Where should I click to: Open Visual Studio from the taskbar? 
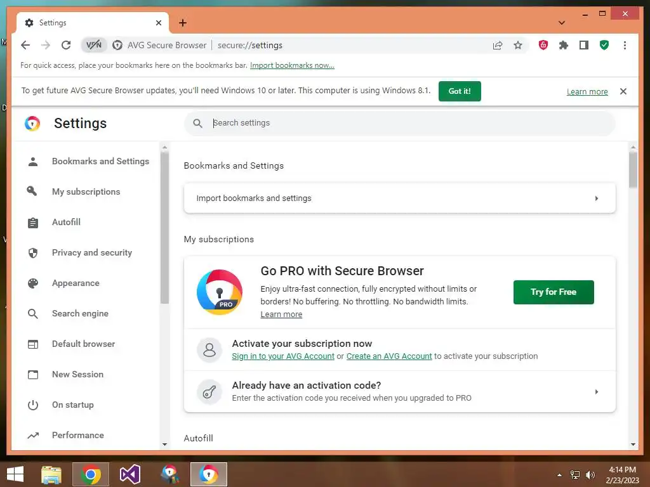[x=129, y=474]
